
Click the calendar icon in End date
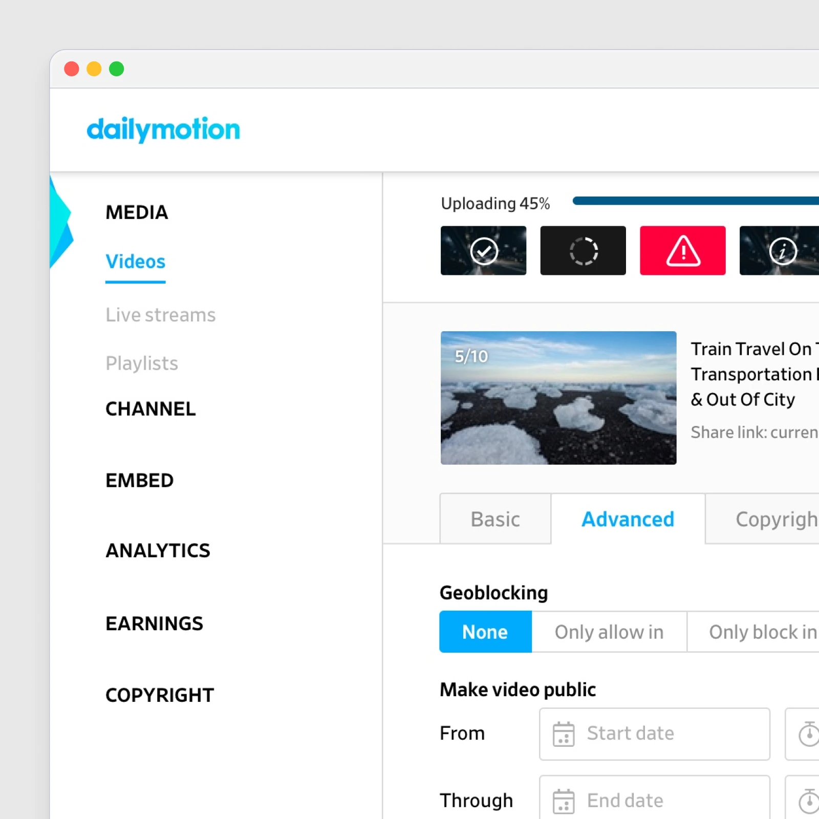[564, 801]
